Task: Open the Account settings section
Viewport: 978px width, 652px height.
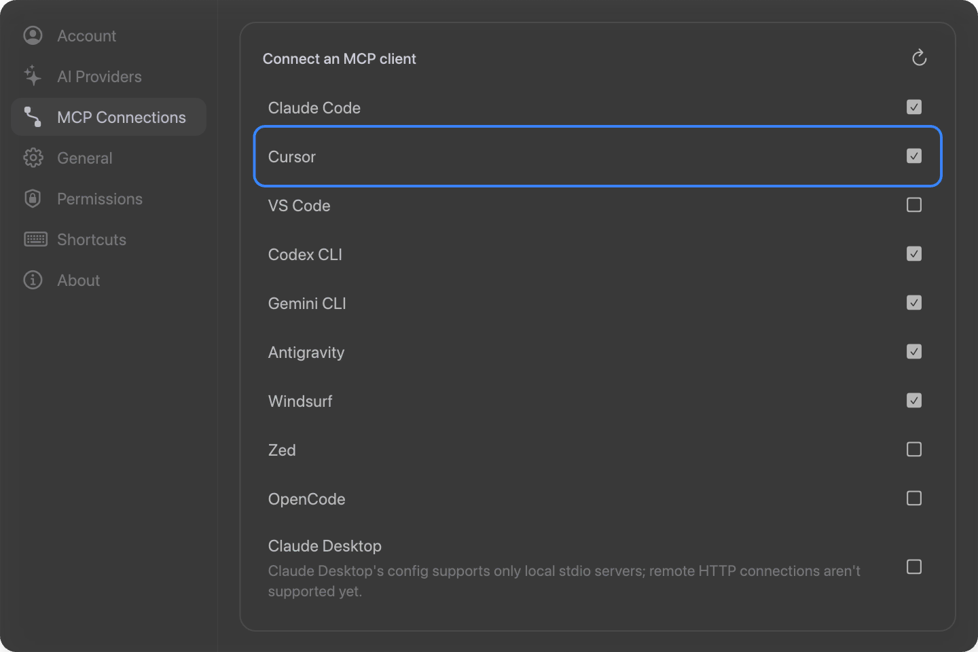Action: (109, 35)
